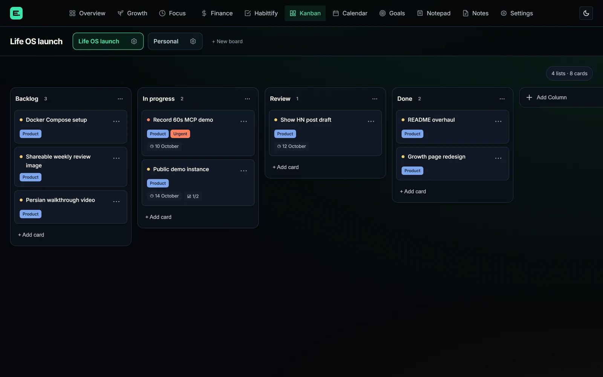Click the 12 October due date
Viewport: 603px width, 377px height.
292,146
